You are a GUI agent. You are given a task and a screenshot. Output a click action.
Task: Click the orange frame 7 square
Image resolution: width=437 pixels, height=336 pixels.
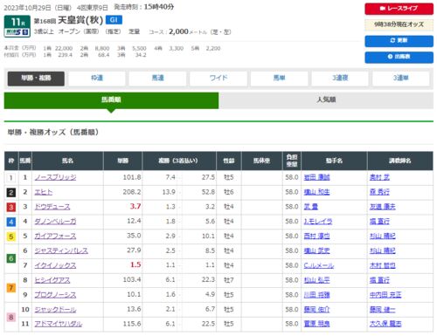click(11, 288)
